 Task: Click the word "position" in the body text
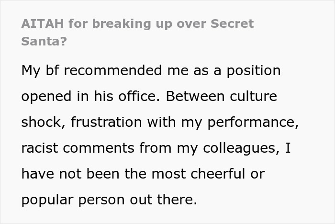tap(253, 71)
